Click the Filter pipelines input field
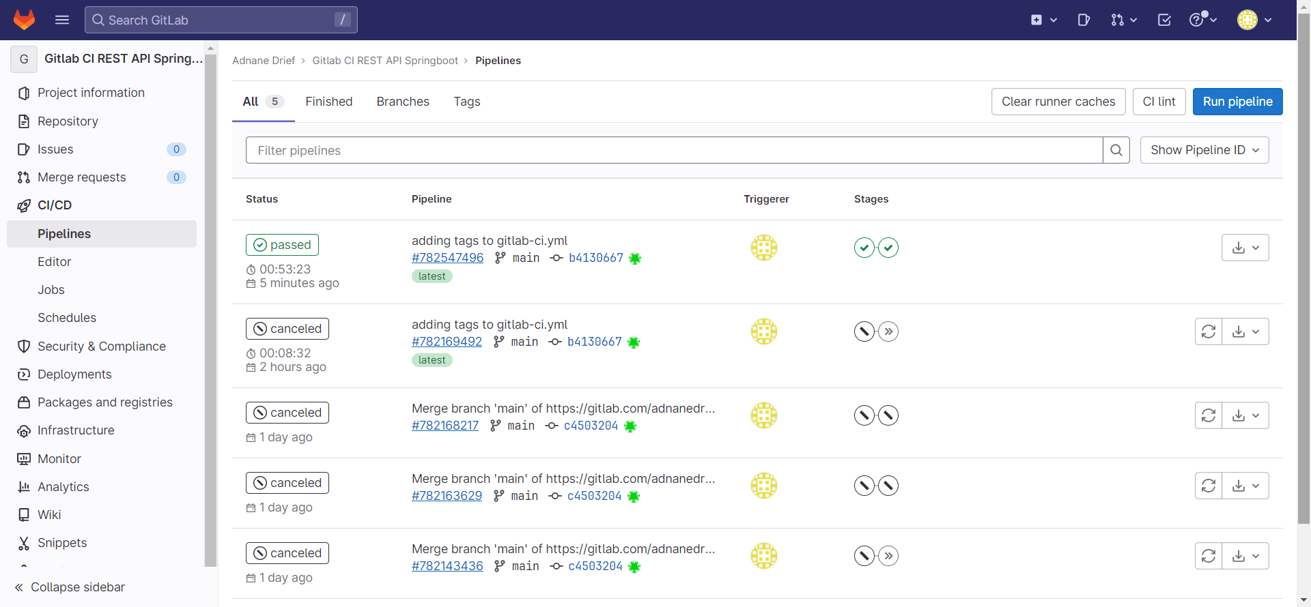This screenshot has height=607, width=1311. pos(673,150)
